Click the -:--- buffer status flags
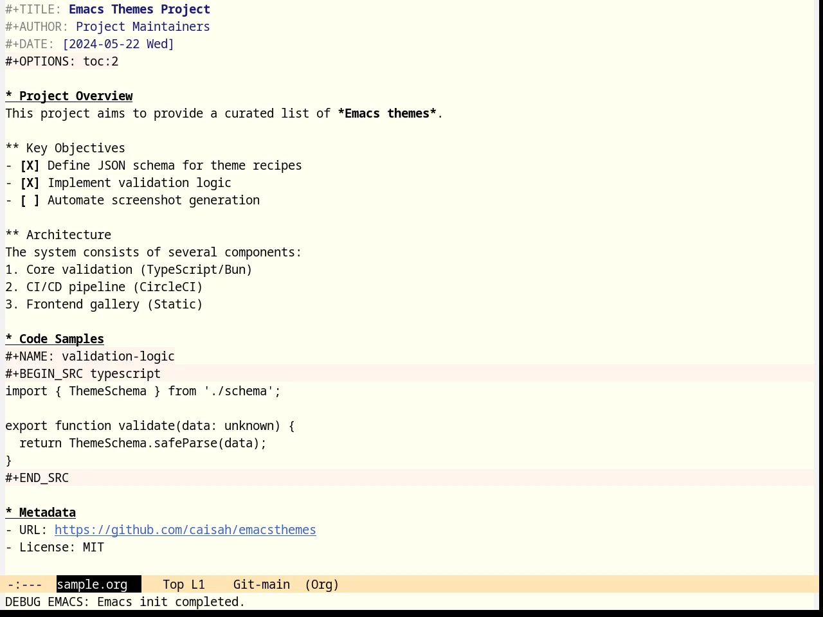 point(24,585)
